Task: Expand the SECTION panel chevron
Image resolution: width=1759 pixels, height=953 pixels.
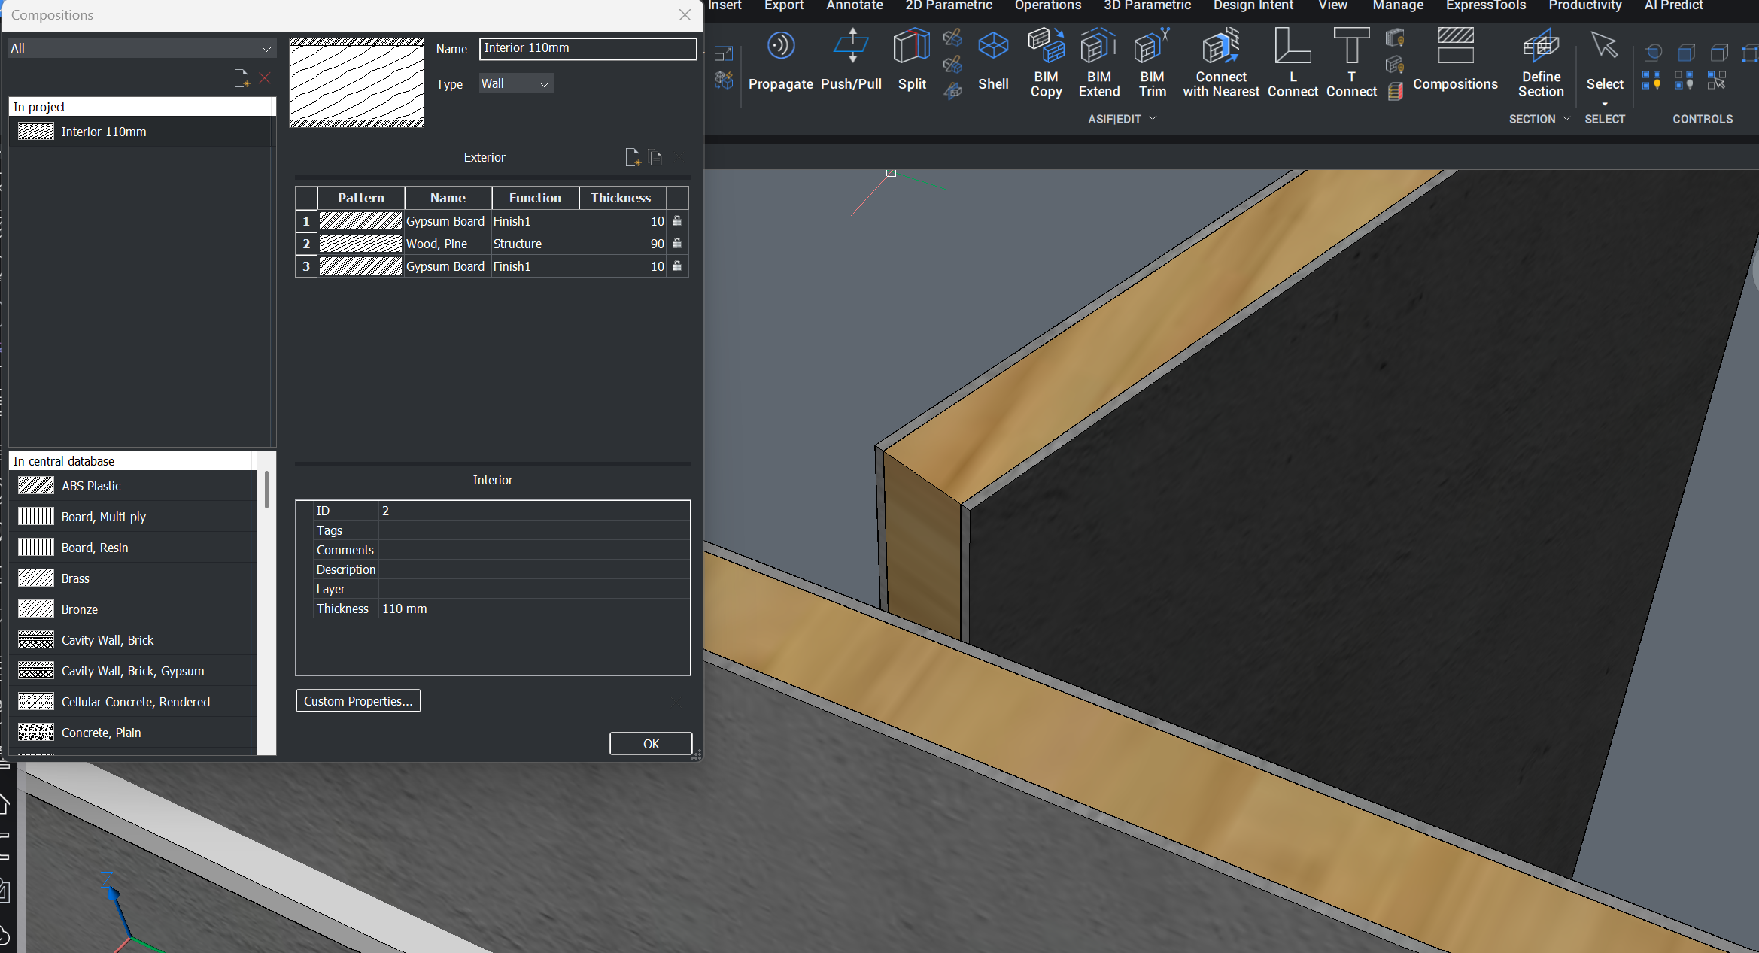Action: click(1567, 119)
